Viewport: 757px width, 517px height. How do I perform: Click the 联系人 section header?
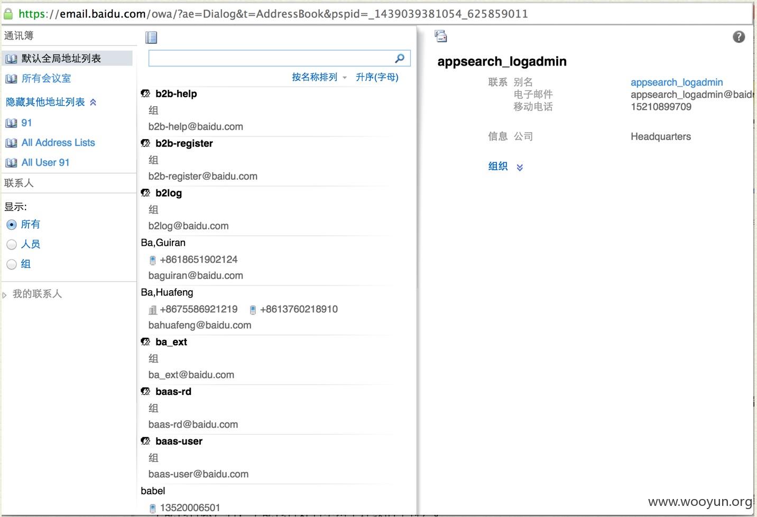point(19,183)
